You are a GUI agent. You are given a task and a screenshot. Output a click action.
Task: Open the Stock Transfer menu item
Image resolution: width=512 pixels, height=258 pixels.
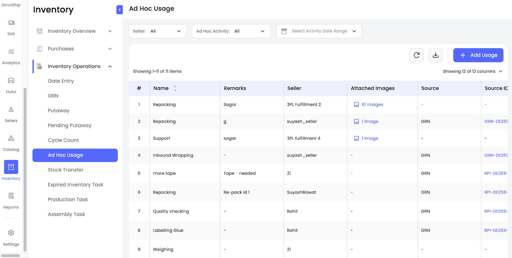click(66, 170)
